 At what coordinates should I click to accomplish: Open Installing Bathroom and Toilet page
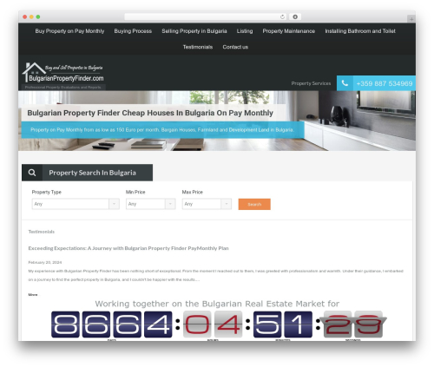click(x=360, y=31)
